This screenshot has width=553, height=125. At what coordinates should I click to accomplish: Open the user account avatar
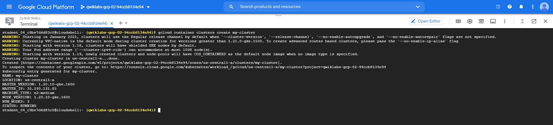pos(544,7)
